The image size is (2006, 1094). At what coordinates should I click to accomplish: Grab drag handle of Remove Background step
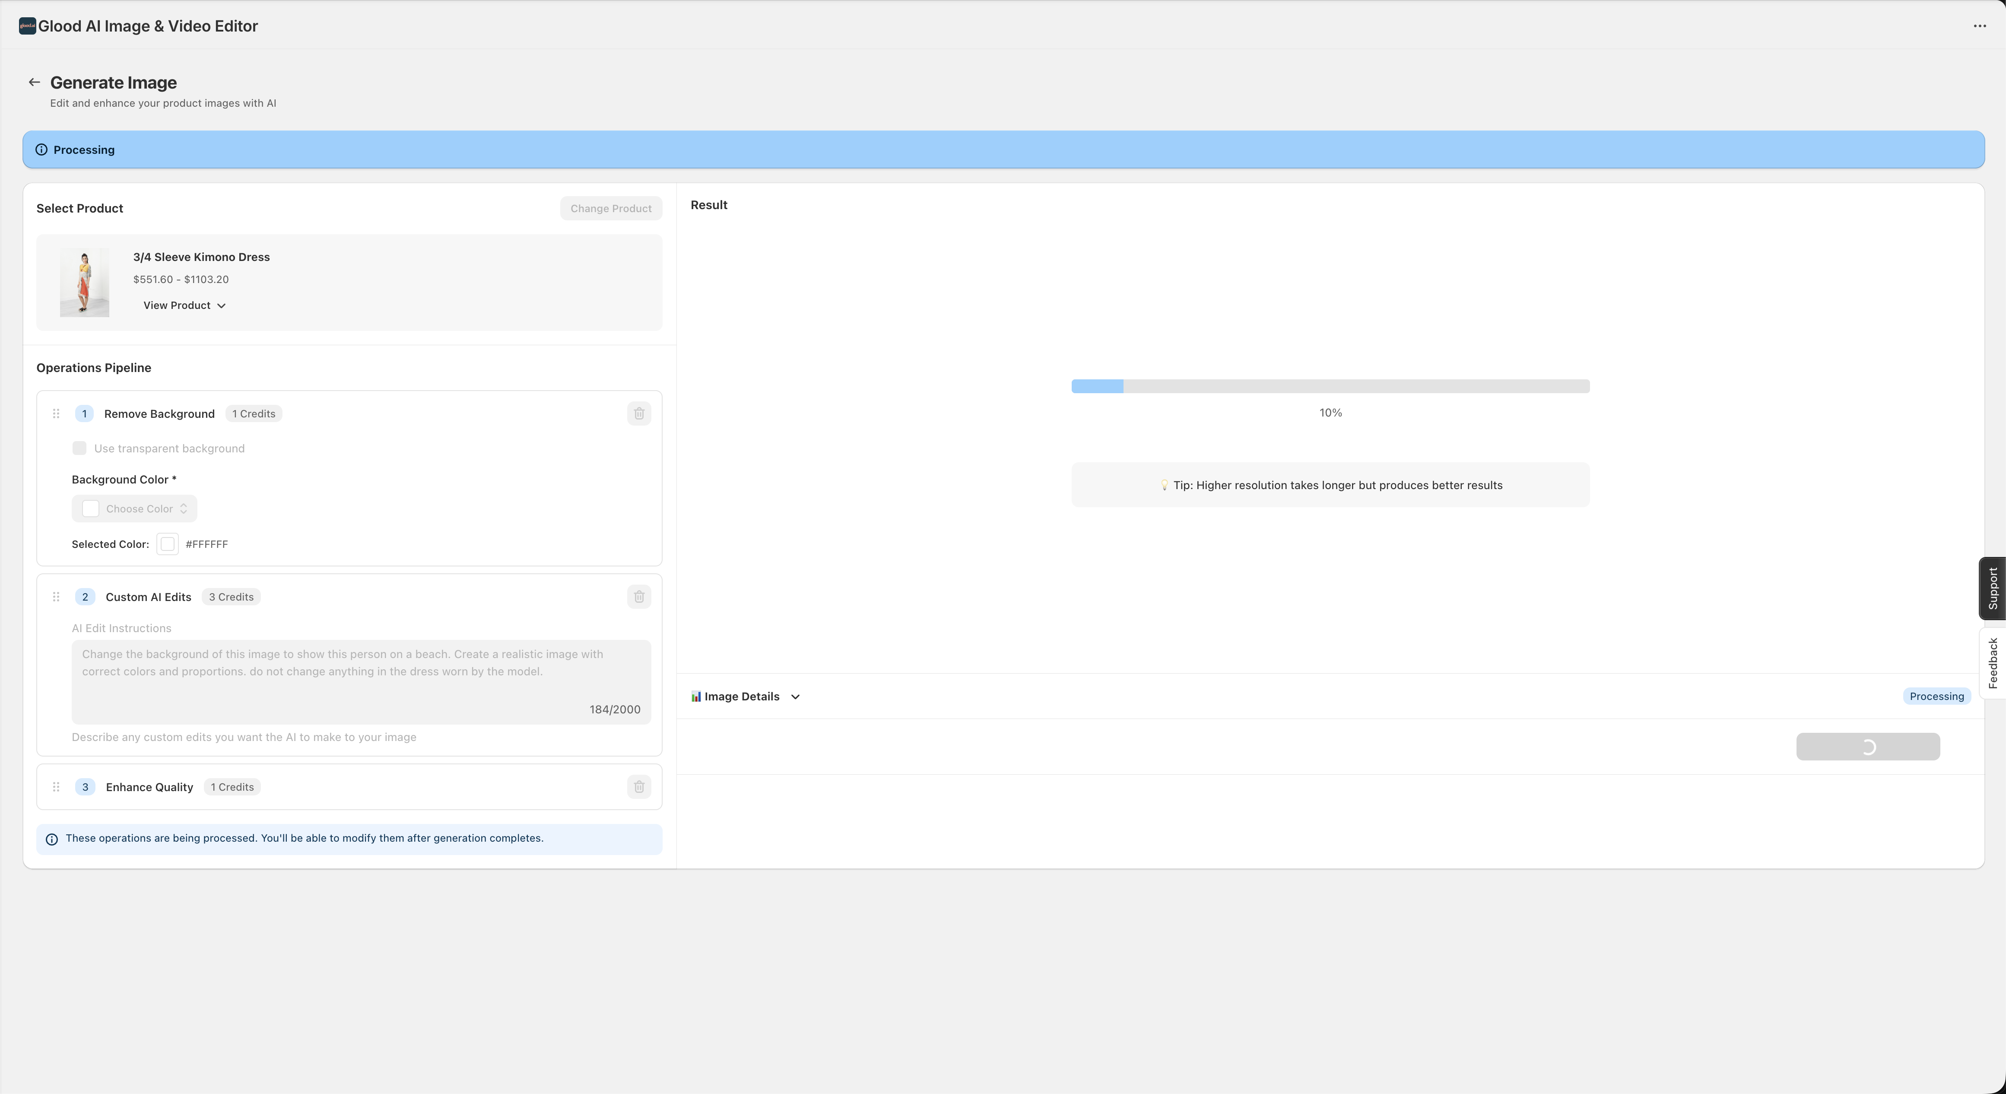tap(56, 414)
